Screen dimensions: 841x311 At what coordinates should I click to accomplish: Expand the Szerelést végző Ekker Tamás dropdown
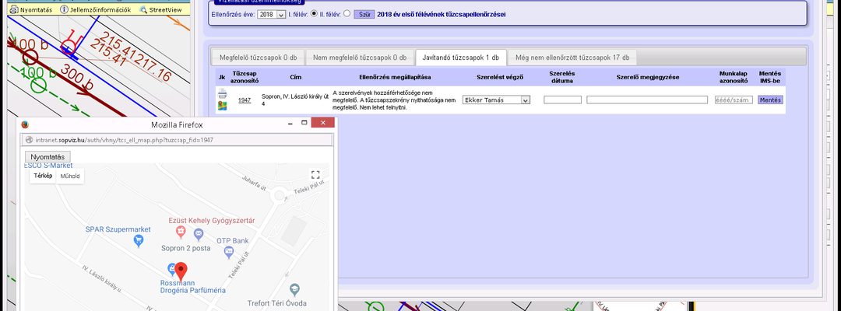[496, 100]
